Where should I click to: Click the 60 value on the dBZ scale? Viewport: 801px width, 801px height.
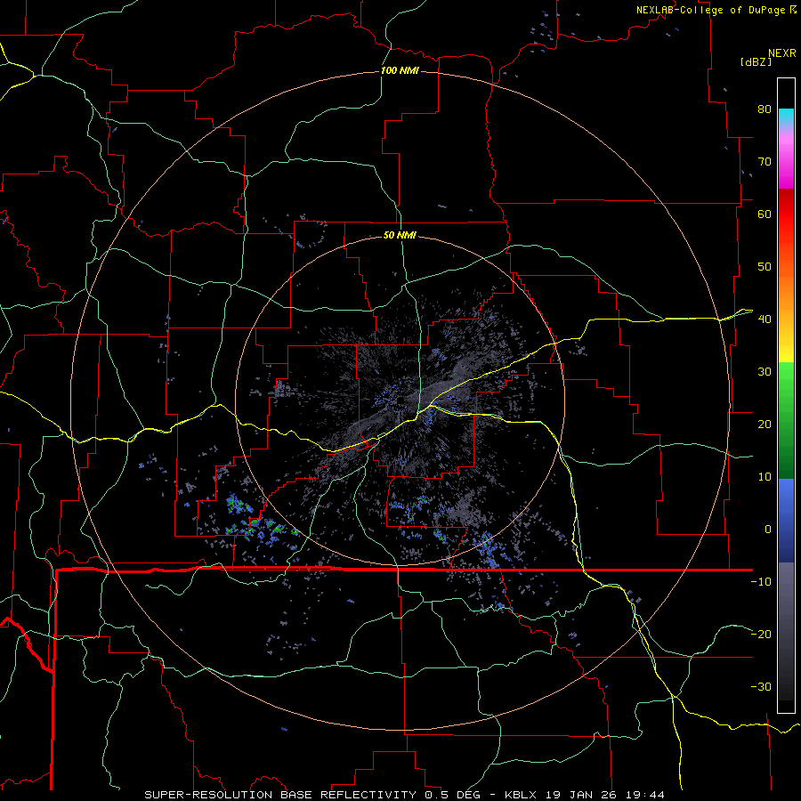[x=765, y=214]
